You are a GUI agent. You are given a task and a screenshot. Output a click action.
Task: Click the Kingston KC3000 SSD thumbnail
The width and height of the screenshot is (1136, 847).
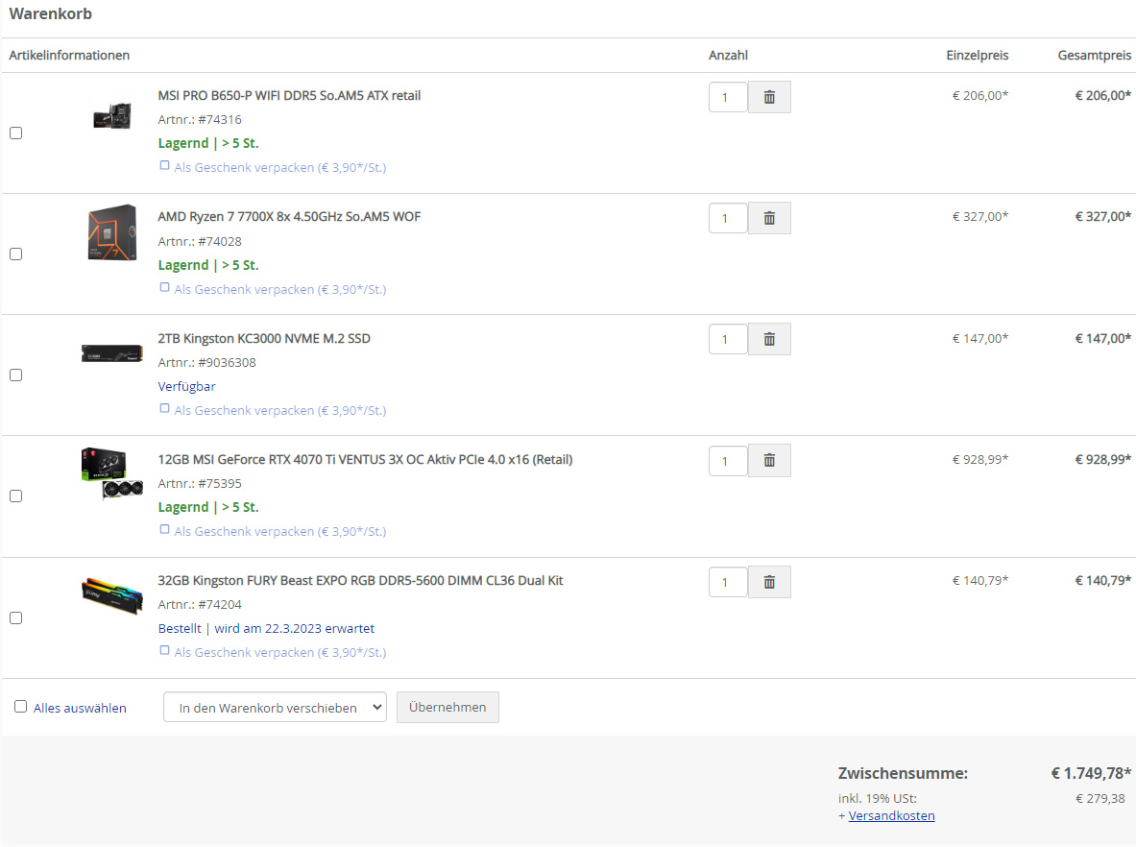pyautogui.click(x=112, y=353)
